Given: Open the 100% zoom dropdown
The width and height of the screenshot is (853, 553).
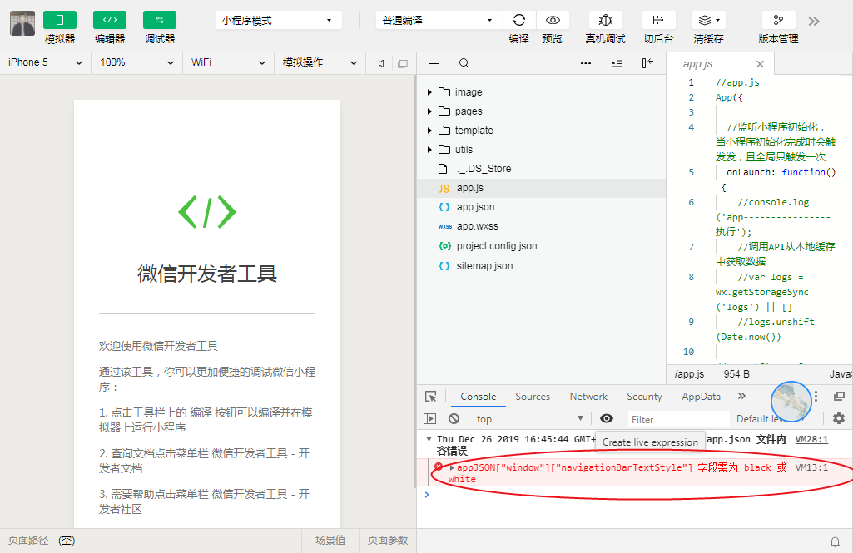Looking at the screenshot, I should (136, 62).
